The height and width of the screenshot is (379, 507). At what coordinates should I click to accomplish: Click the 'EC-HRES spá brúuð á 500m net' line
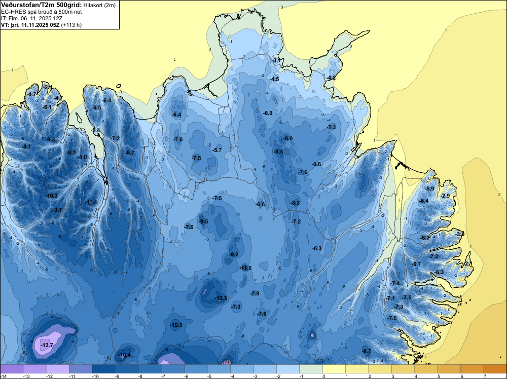(42, 12)
